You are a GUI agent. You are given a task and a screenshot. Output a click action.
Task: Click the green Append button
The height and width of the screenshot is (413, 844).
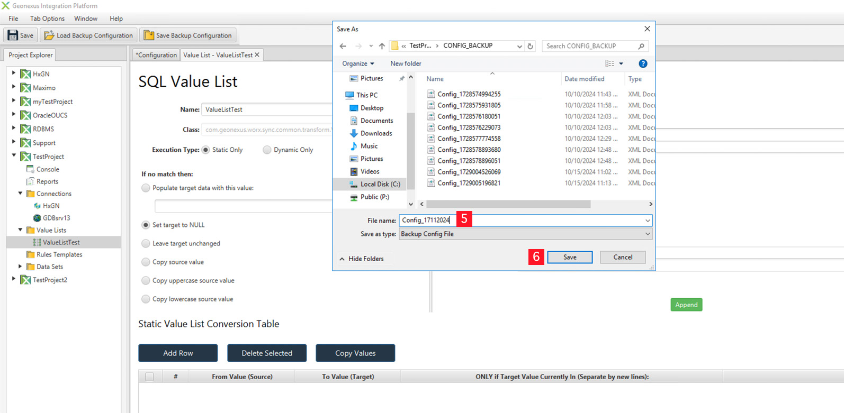[x=686, y=305]
